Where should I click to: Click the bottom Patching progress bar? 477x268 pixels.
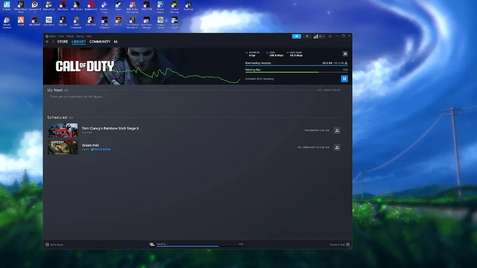(x=200, y=246)
